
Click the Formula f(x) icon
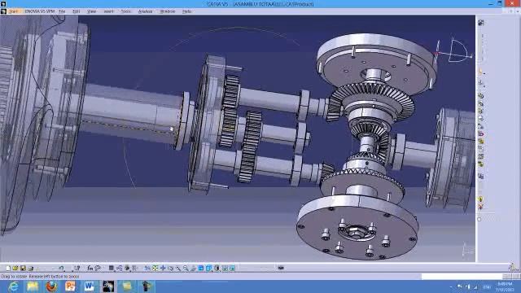pos(90,268)
